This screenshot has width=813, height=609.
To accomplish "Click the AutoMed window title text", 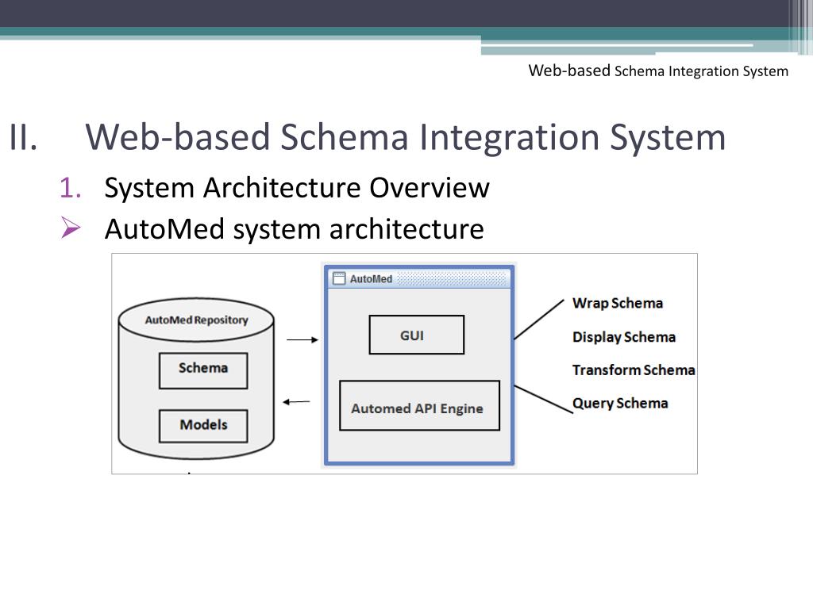I will pos(371,279).
